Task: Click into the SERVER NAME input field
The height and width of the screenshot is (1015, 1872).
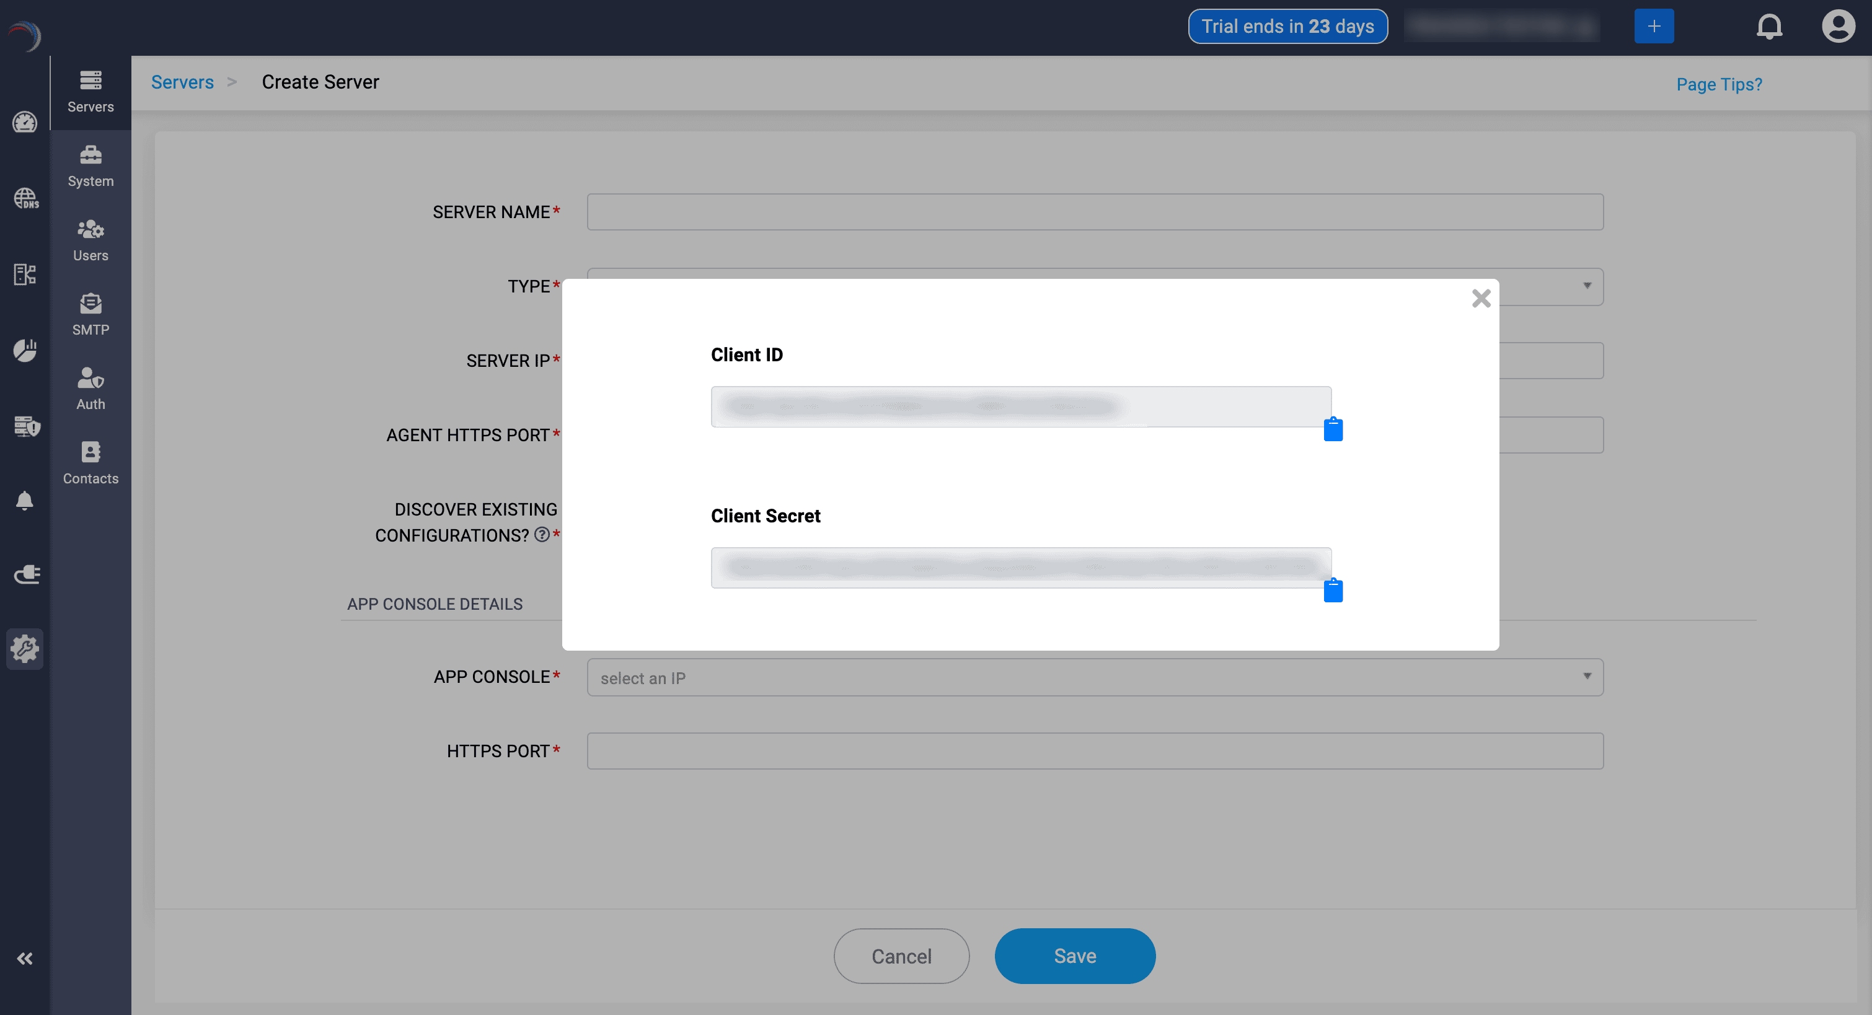Action: tap(1095, 212)
